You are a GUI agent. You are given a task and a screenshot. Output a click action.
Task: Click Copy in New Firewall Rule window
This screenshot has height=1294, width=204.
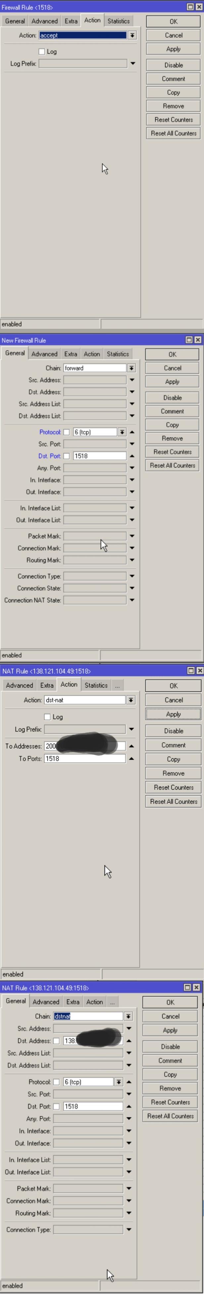coord(173,424)
